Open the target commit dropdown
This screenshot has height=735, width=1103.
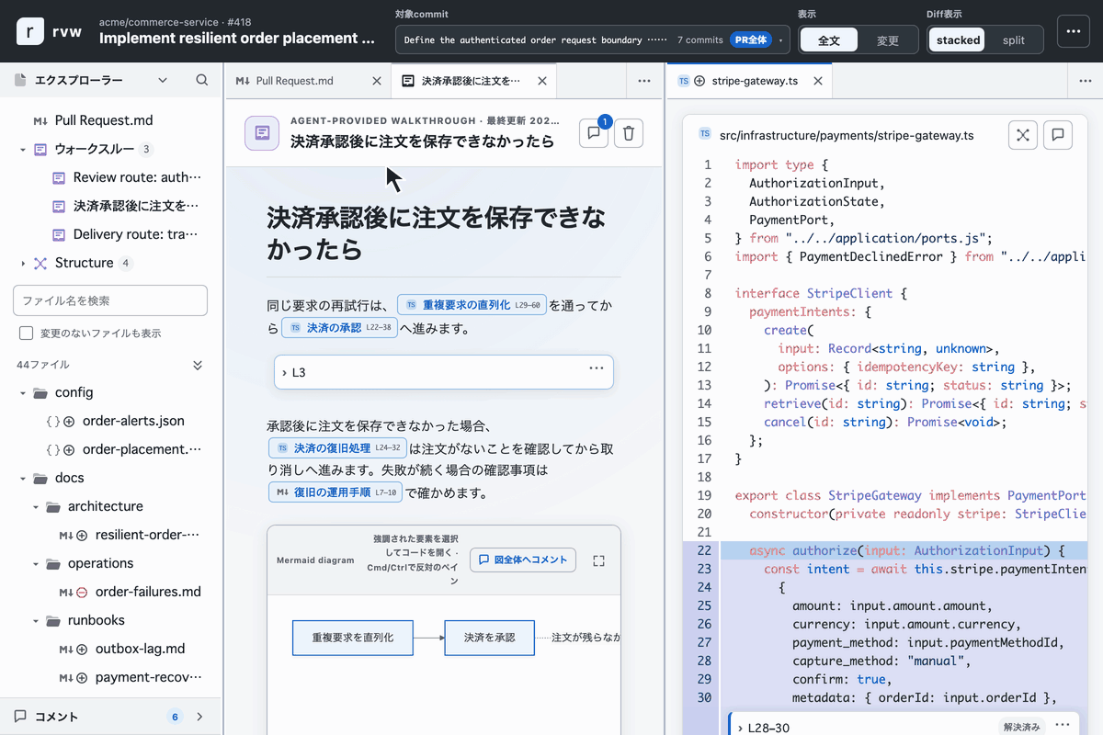point(593,40)
